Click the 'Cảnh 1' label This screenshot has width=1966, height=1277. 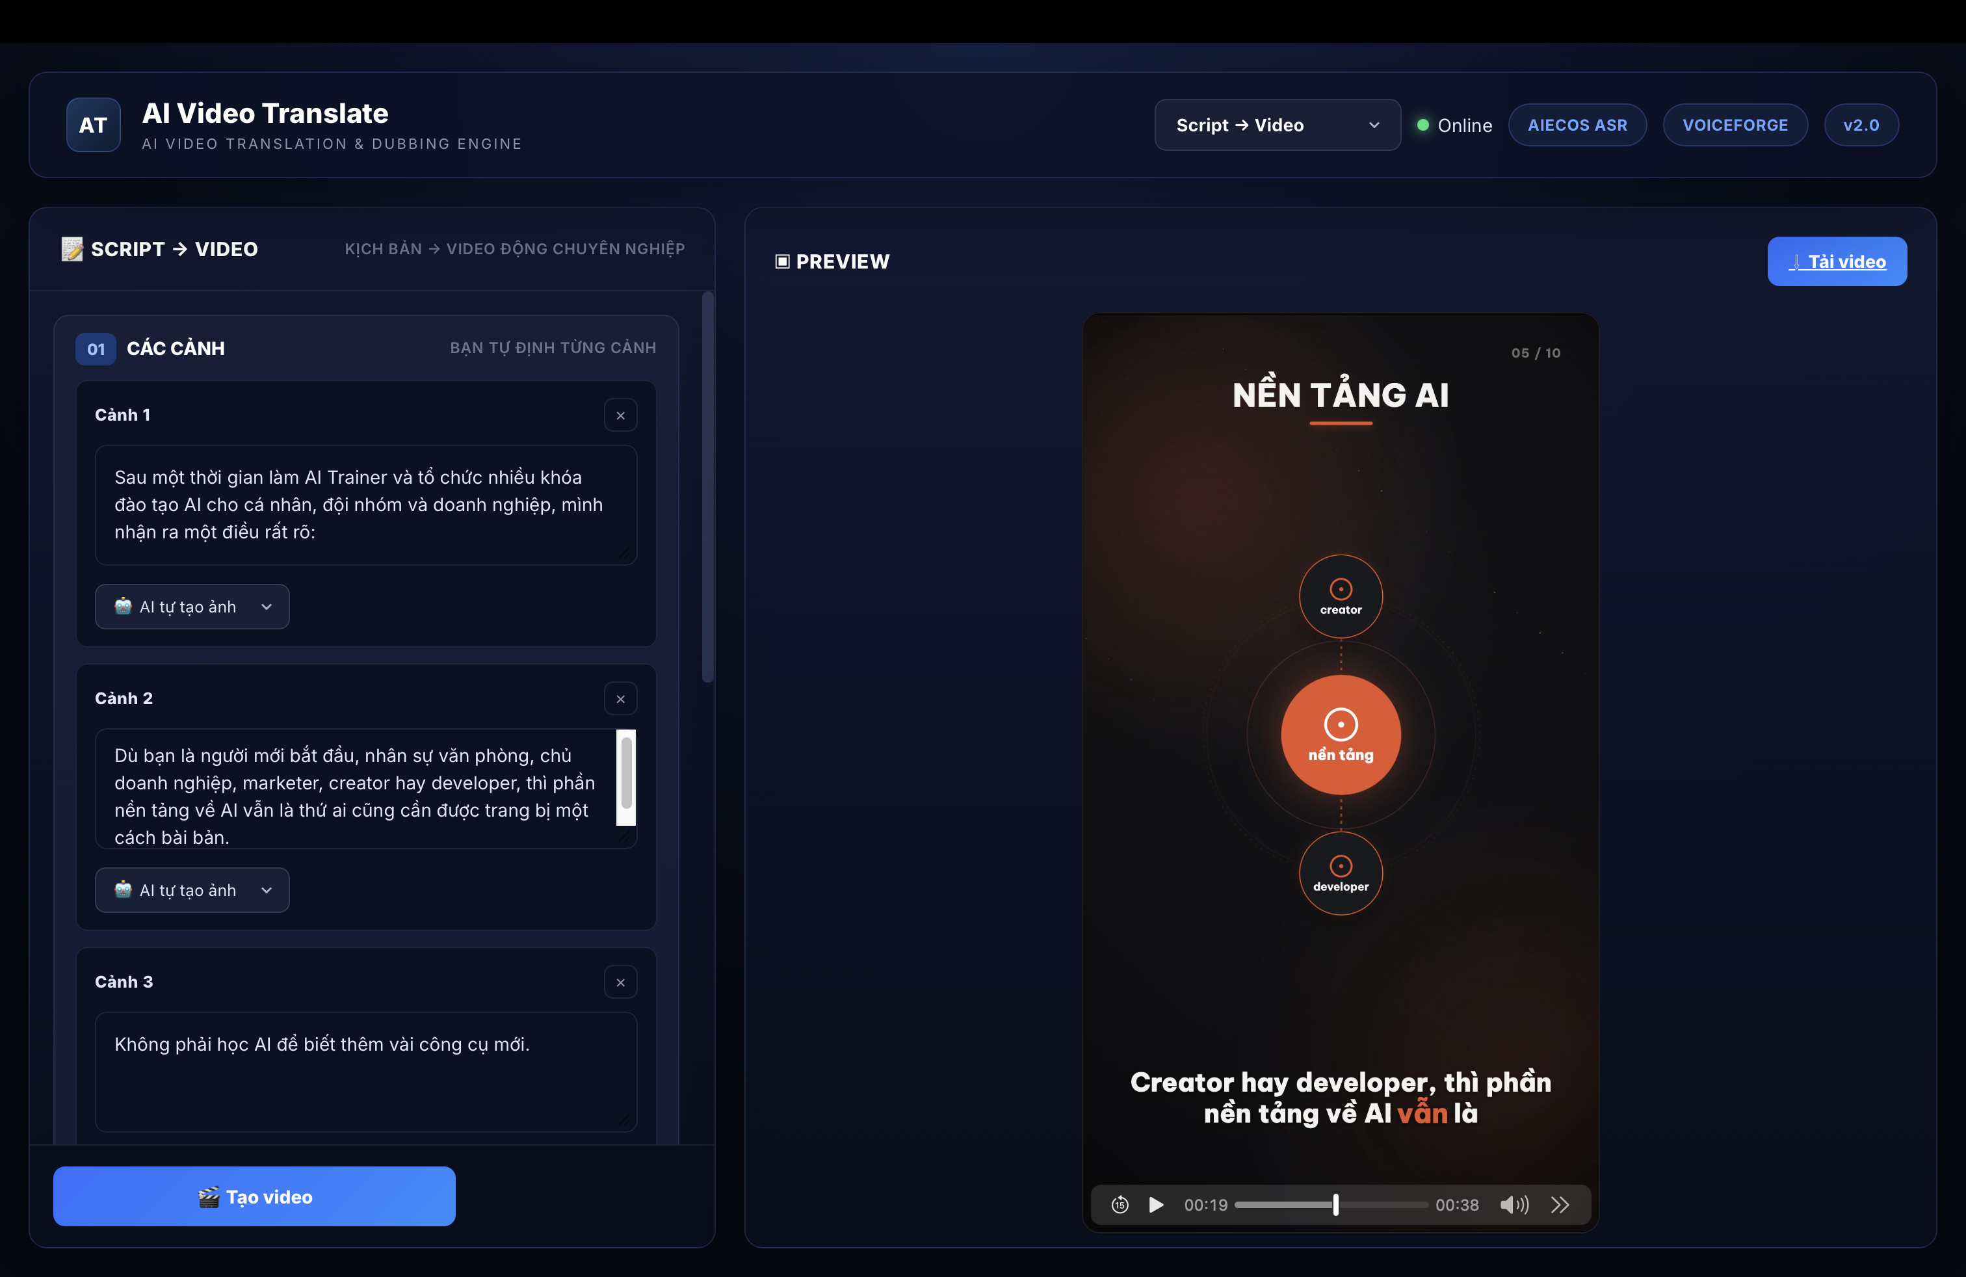[x=123, y=415]
